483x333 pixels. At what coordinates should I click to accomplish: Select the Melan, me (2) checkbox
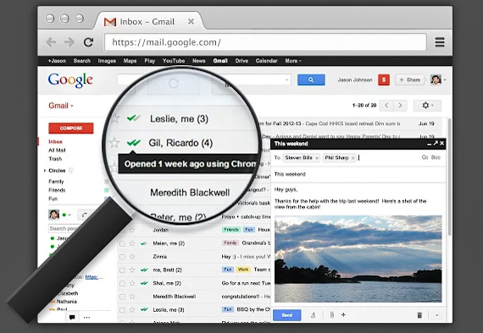click(122, 243)
